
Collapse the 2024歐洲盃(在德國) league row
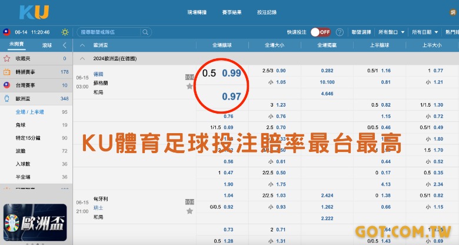pyautogui.click(x=82, y=59)
